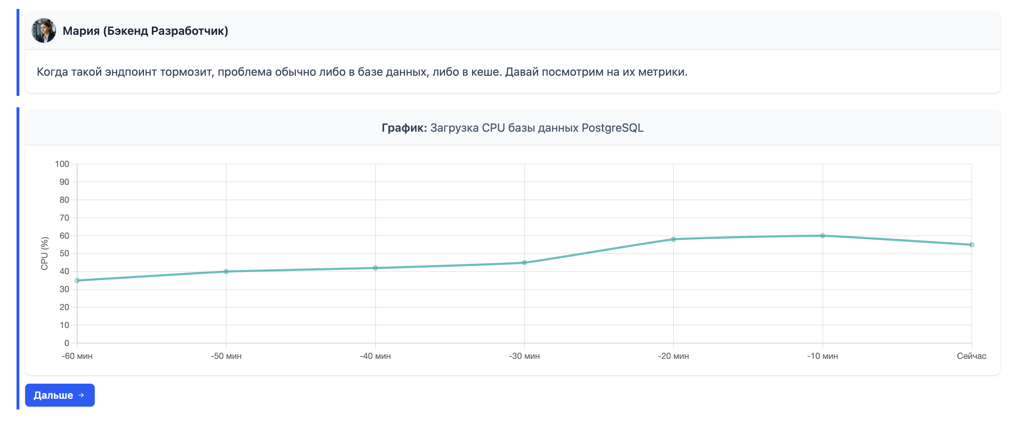Click the 50 y-axis label
The width and height of the screenshot is (1026, 440).
pyautogui.click(x=64, y=254)
